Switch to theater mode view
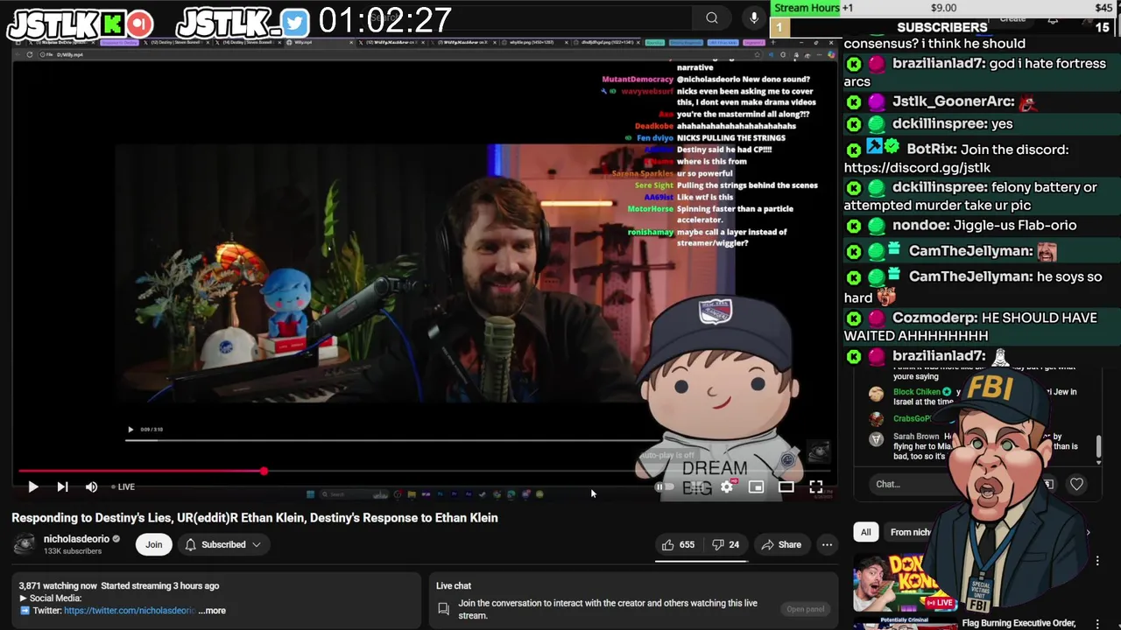This screenshot has height=630, width=1121. pos(786,486)
